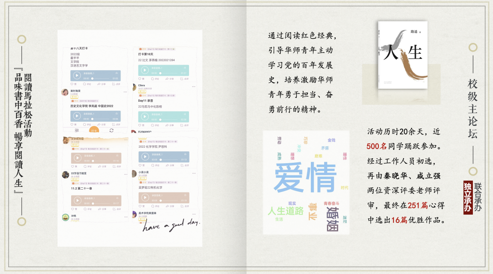Open comments on the 汉语言文学 post
Screen dimensions: 493x274
pyautogui.click(x=87, y=84)
